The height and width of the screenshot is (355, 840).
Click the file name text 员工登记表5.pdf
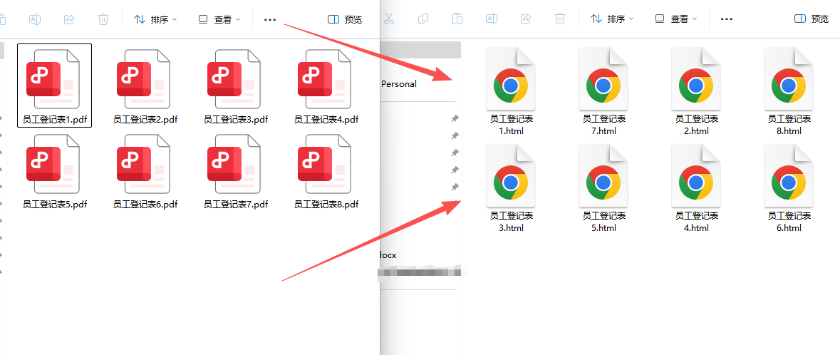(x=55, y=205)
